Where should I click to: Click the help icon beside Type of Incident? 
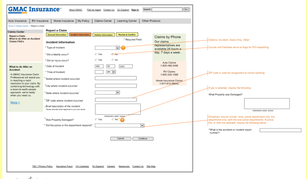(123, 47)
